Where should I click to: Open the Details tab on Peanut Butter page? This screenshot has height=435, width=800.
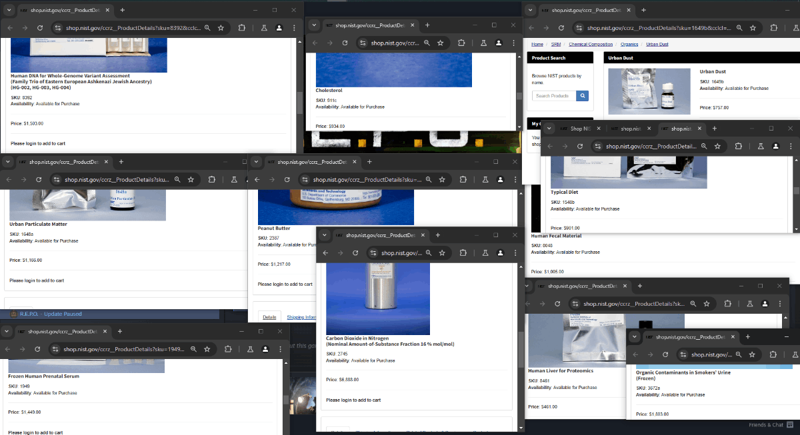[269, 317]
